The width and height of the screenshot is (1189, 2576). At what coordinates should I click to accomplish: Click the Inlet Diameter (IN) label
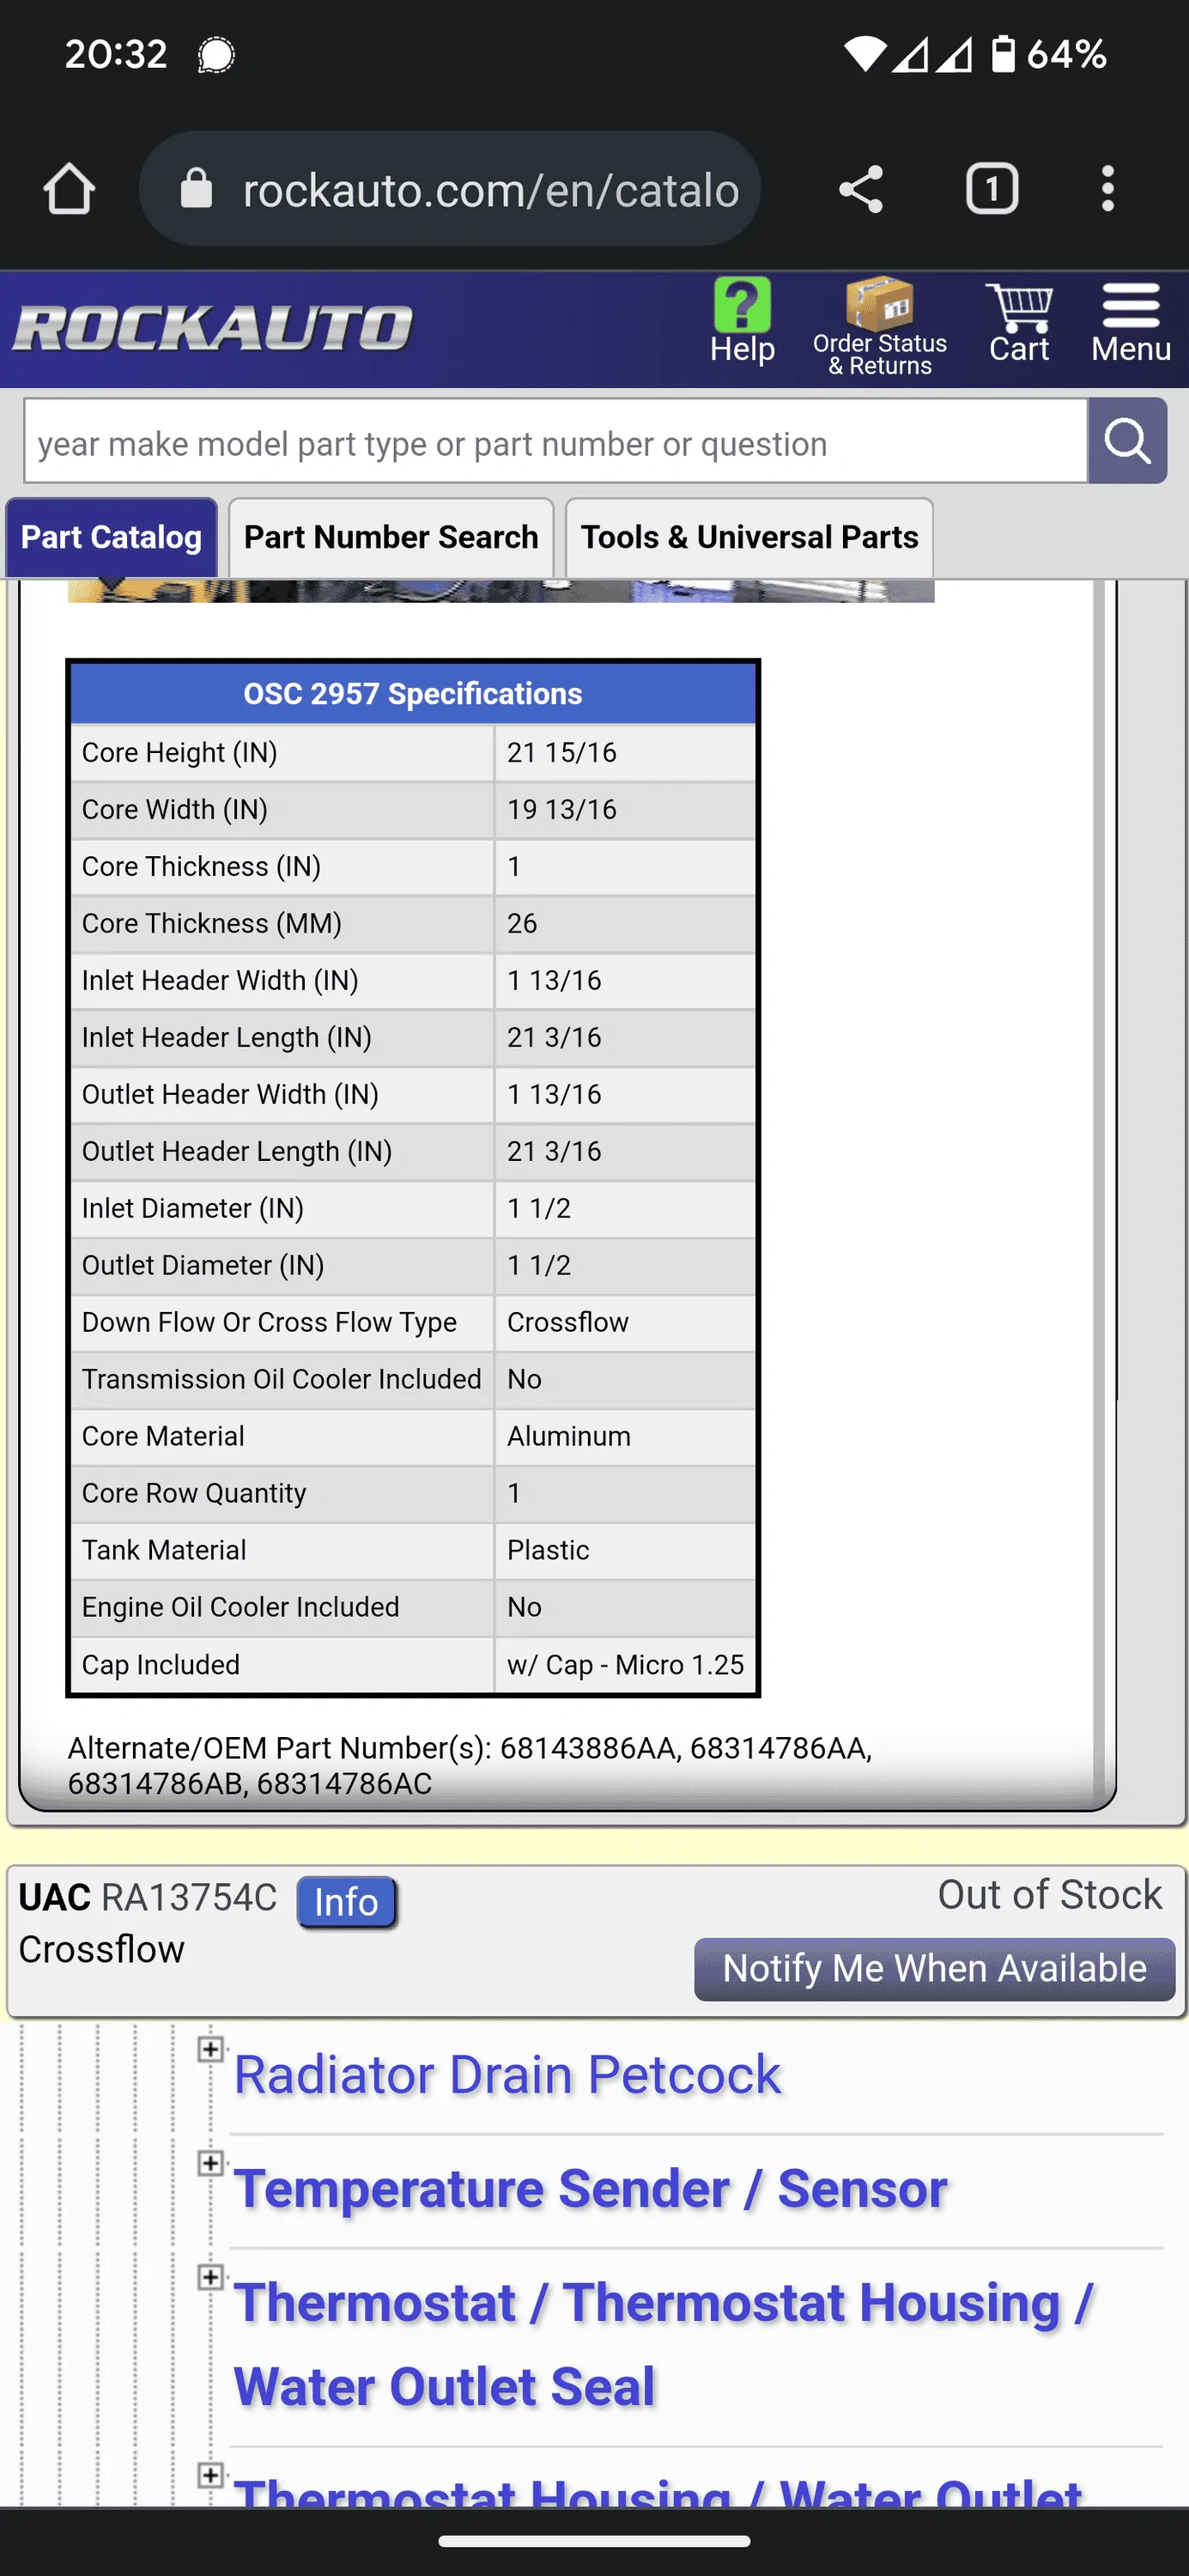[x=193, y=1208]
